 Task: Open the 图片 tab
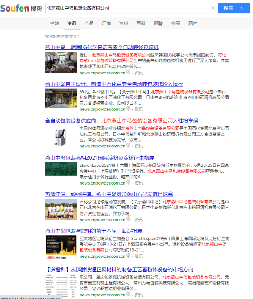193,23
